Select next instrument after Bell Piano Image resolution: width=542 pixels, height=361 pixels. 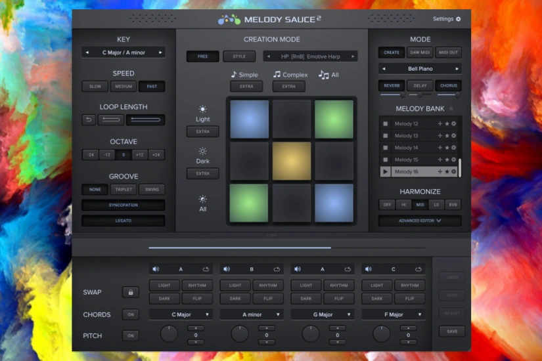tap(457, 69)
